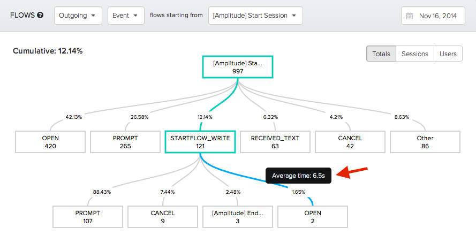The height and width of the screenshot is (235, 476).
Task: Open the Nov 16, 2014 date field
Action: 437,16
